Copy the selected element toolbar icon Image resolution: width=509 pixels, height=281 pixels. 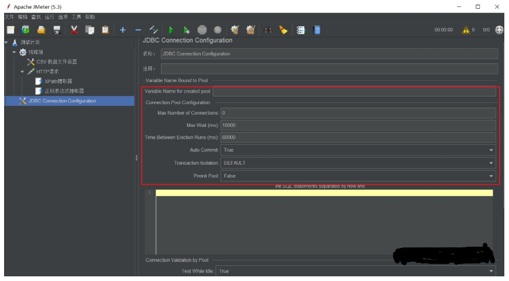[90, 30]
